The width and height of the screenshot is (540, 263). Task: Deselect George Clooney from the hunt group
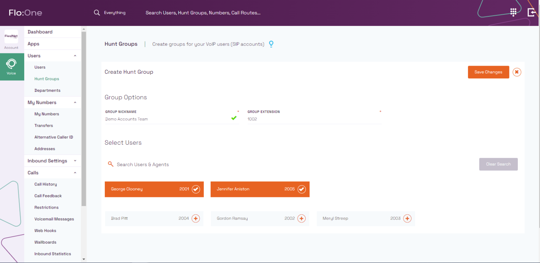coord(196,189)
